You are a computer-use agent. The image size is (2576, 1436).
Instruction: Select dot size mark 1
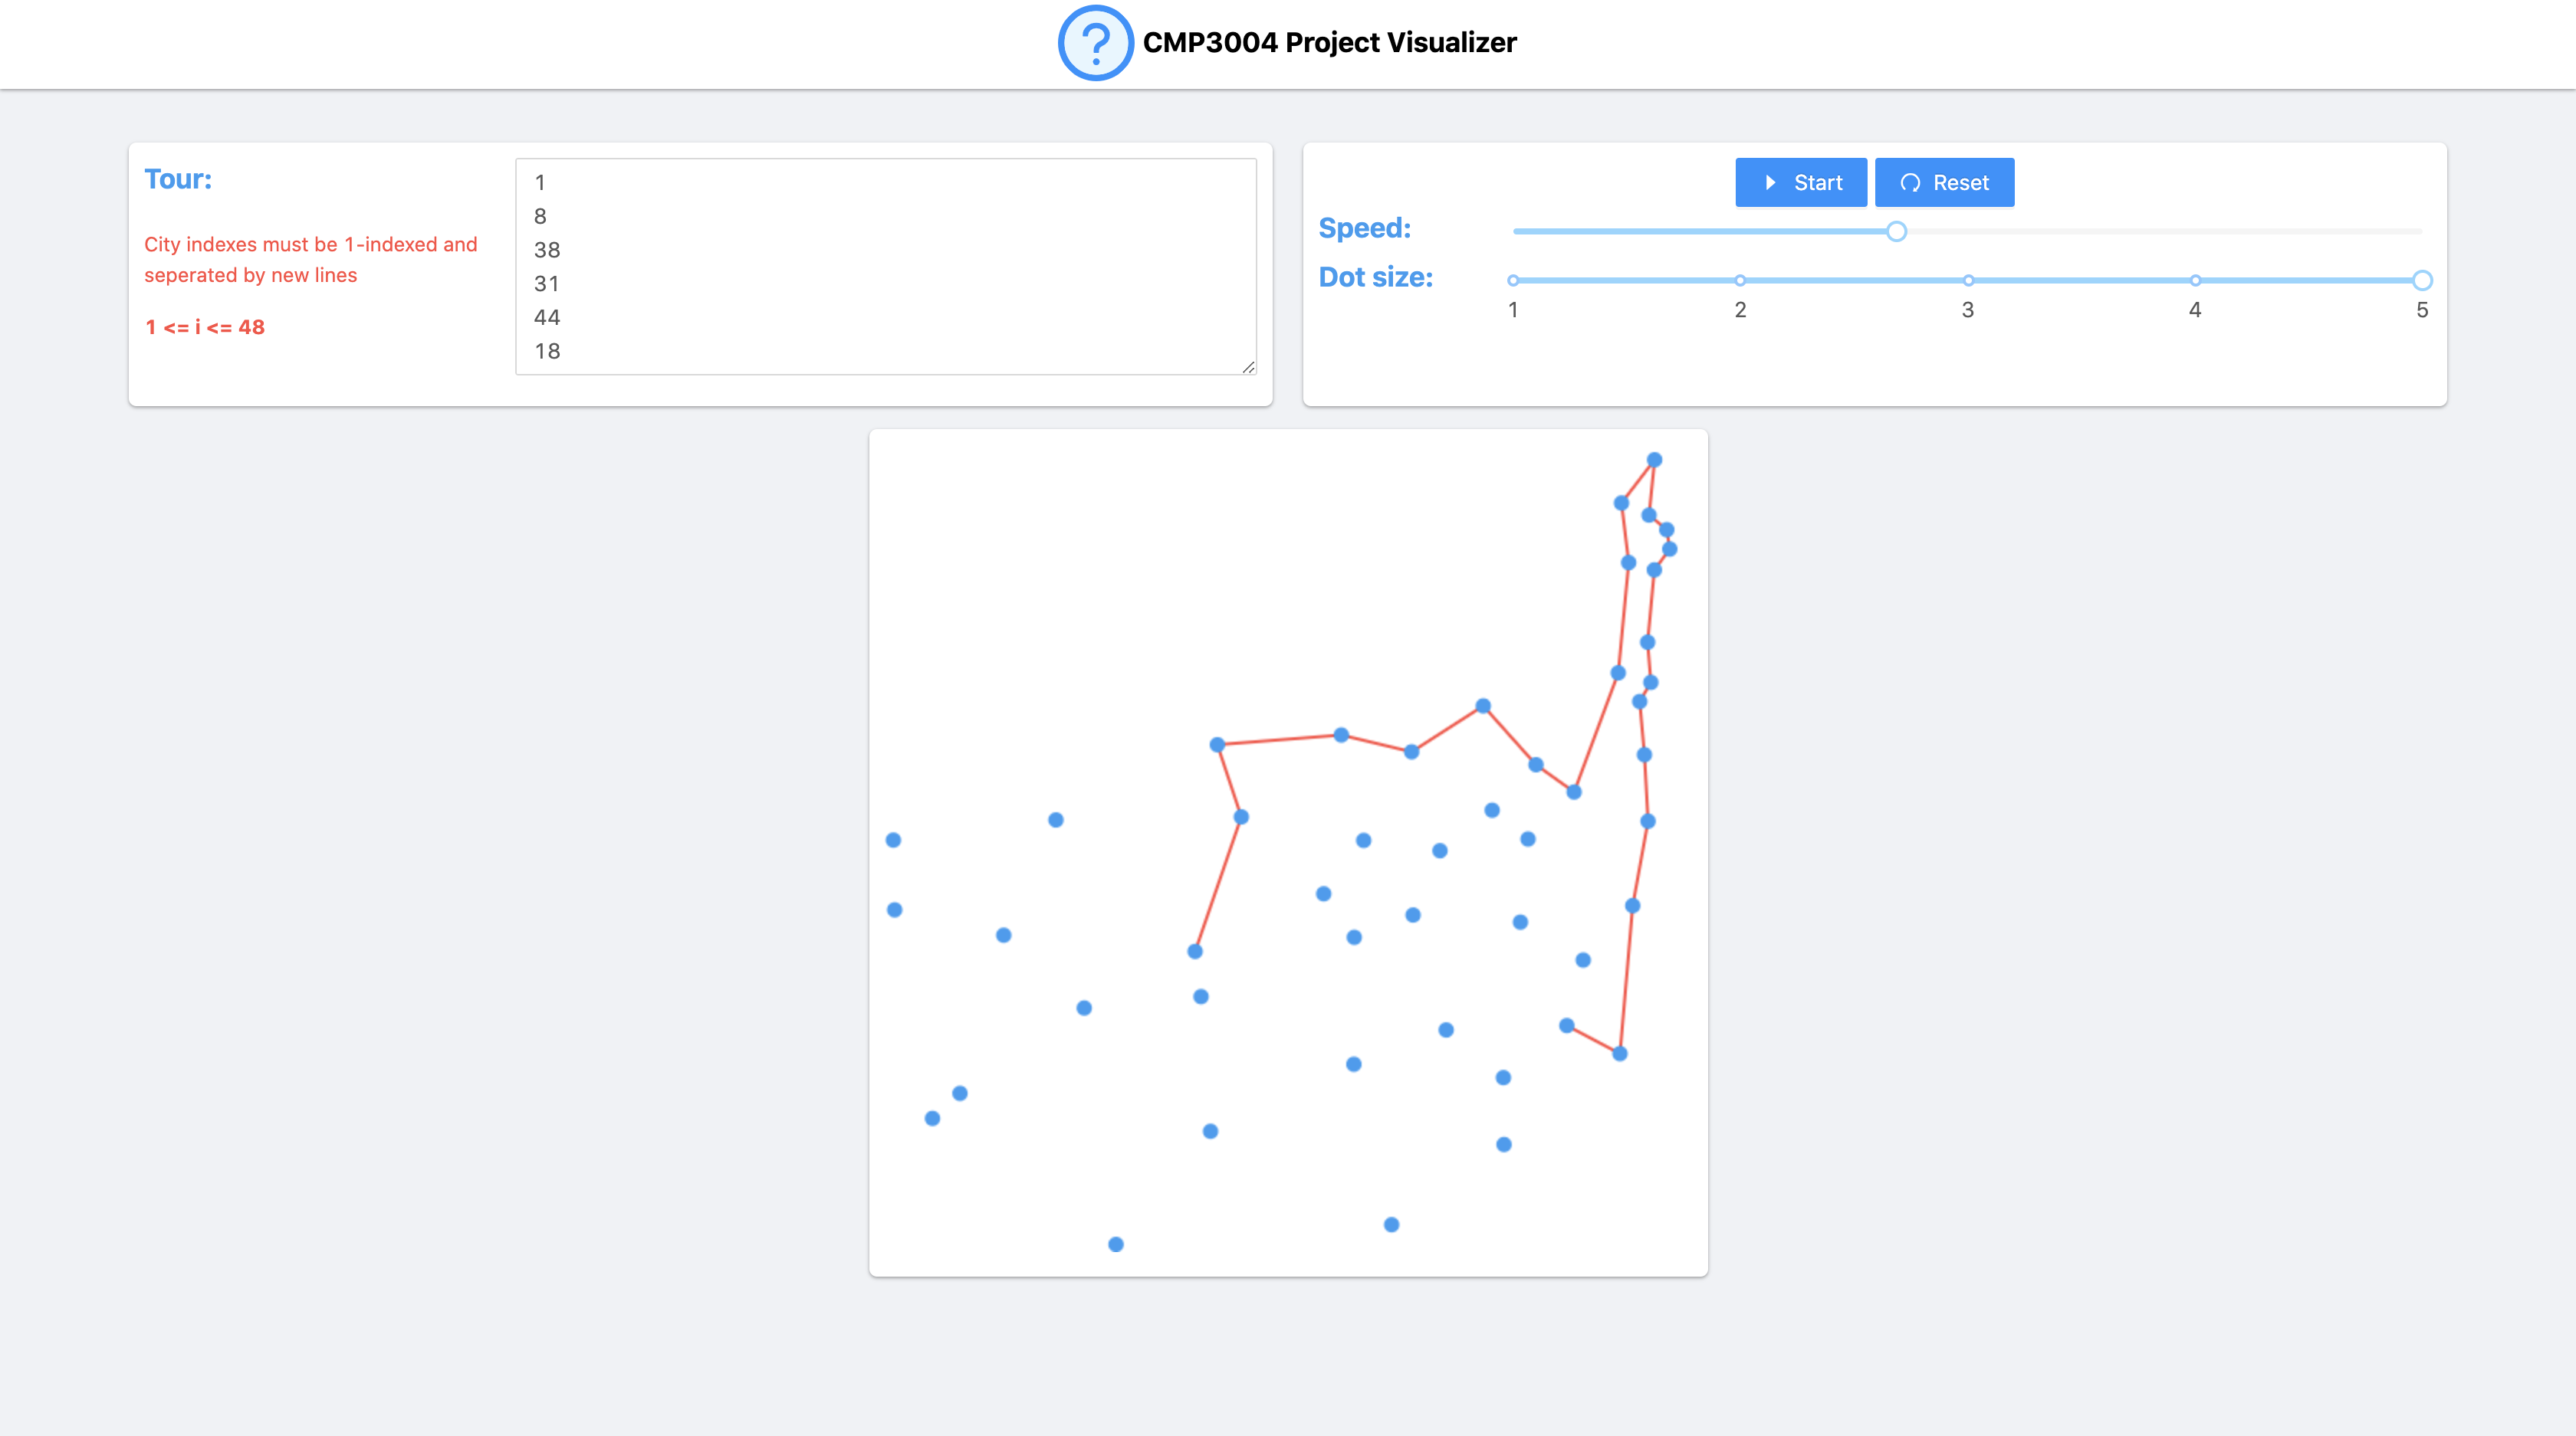pos(1513,280)
